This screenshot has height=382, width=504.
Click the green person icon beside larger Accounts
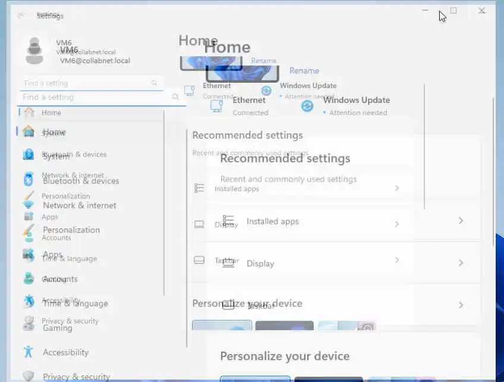(29, 278)
